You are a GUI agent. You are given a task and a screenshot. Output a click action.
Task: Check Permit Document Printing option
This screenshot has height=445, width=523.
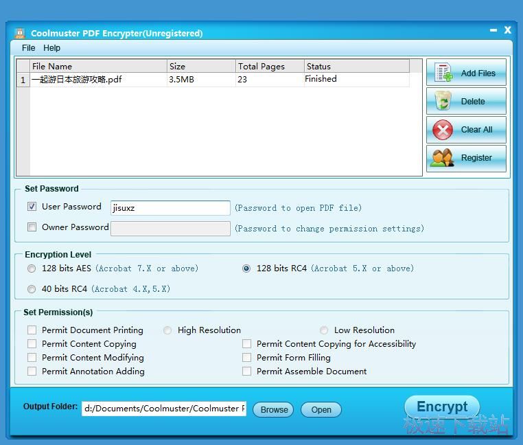coord(32,330)
